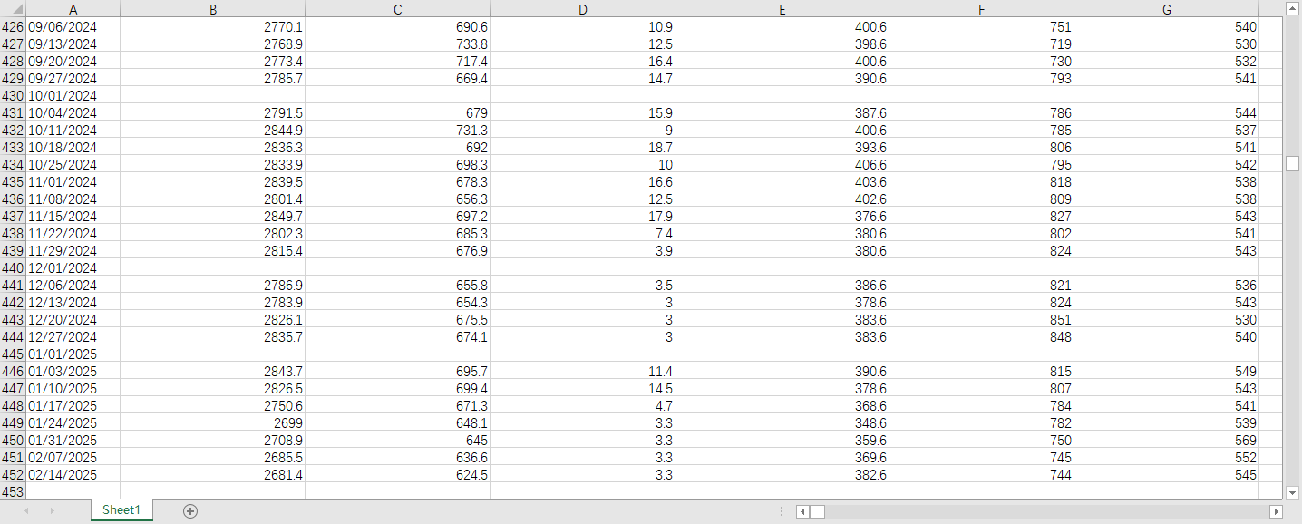Select cell with value 14.5
Viewport: 1302px width, 524px height.
(x=582, y=389)
